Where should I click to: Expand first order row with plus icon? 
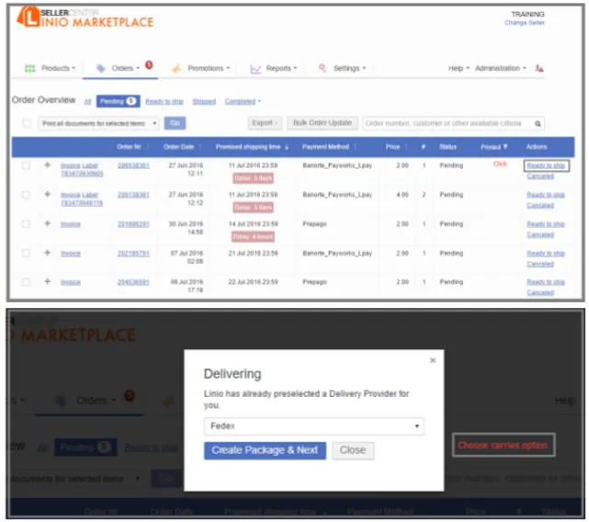48,165
